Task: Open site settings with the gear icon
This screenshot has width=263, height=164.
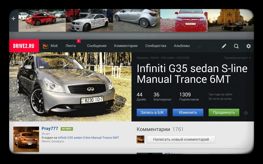Action: point(248,46)
